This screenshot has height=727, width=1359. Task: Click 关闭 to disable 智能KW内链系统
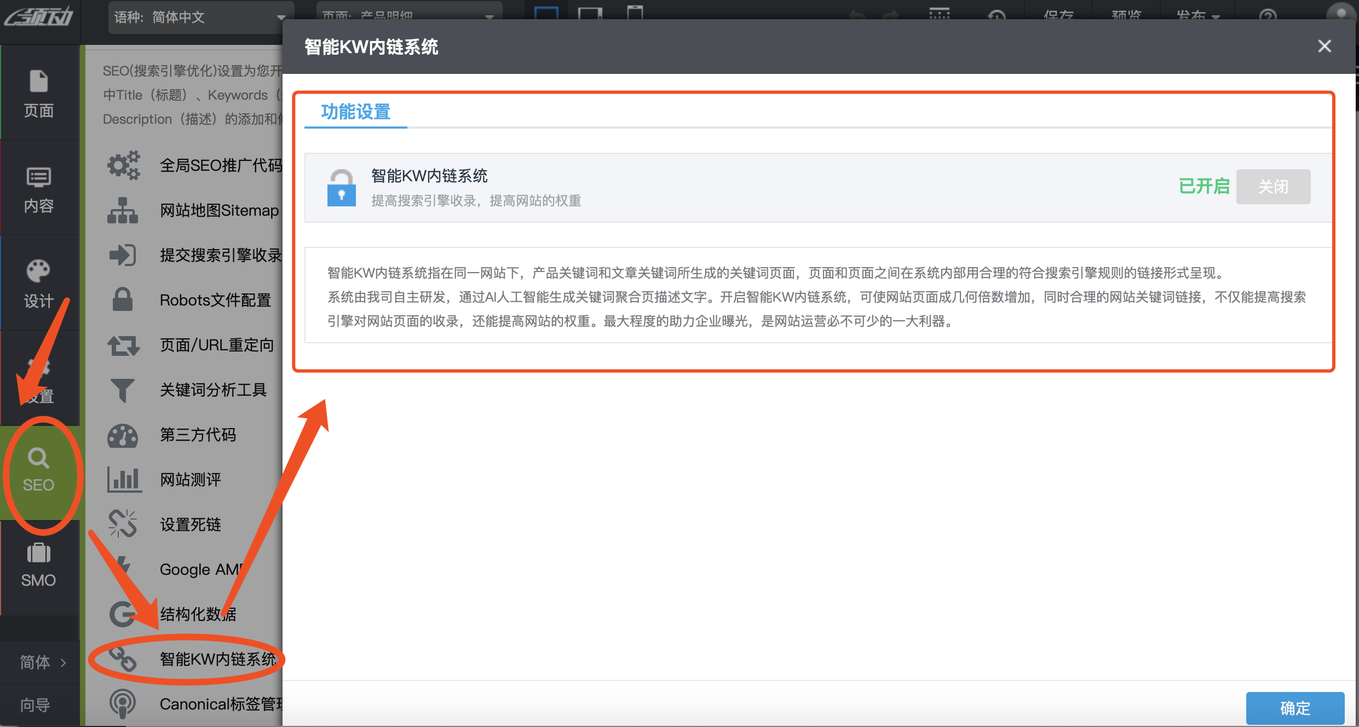[1273, 187]
